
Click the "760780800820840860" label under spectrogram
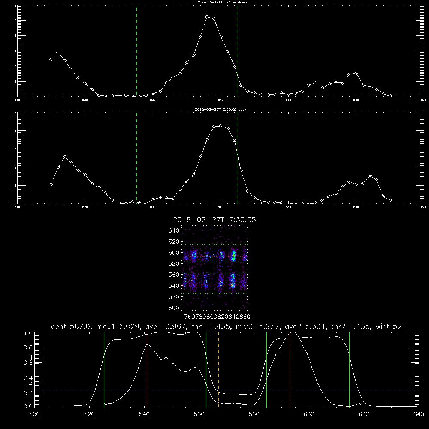(x=217, y=317)
